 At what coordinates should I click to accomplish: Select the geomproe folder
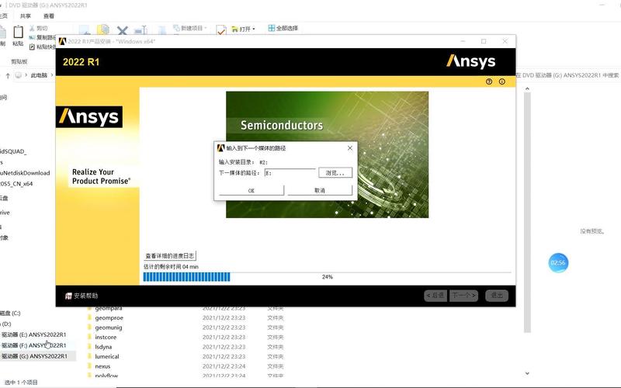point(109,318)
